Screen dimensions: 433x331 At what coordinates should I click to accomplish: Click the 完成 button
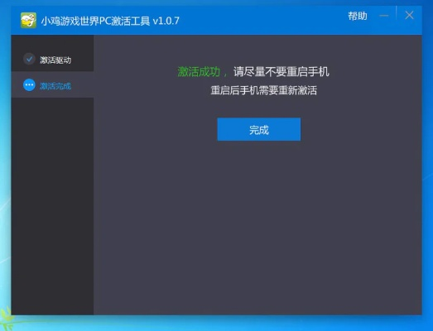259,129
